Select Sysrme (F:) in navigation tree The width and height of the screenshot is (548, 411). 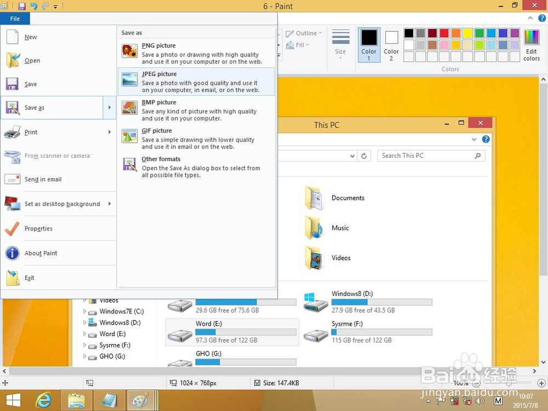coord(115,345)
